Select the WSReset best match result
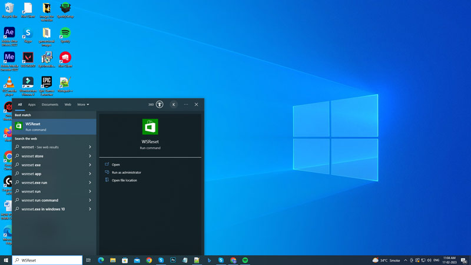This screenshot has width=471, height=265. click(x=53, y=127)
